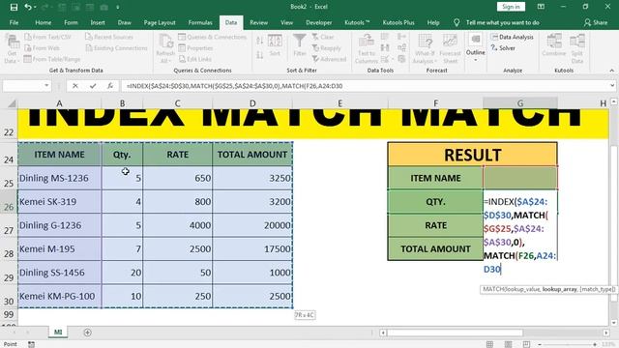Click the empty ITEM NAME result cell
The width and height of the screenshot is (619, 348).
pyautogui.click(x=520, y=178)
